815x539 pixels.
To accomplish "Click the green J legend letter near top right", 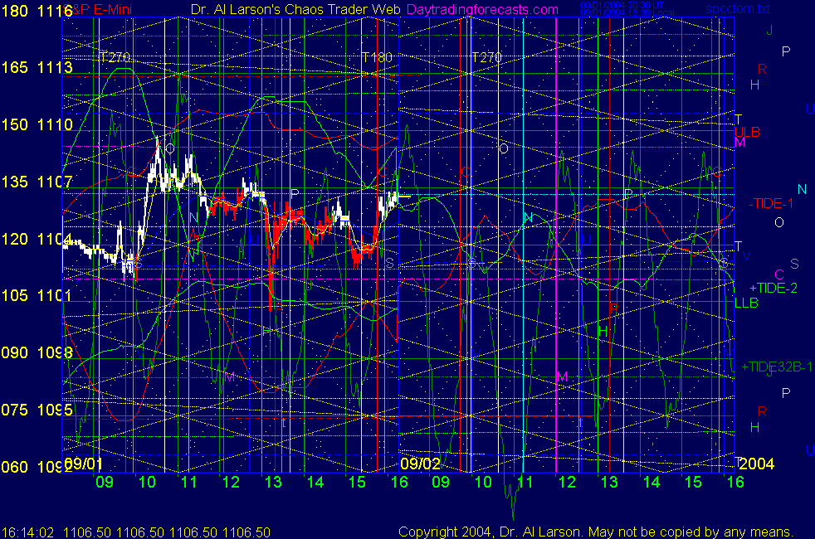I will click(769, 31).
